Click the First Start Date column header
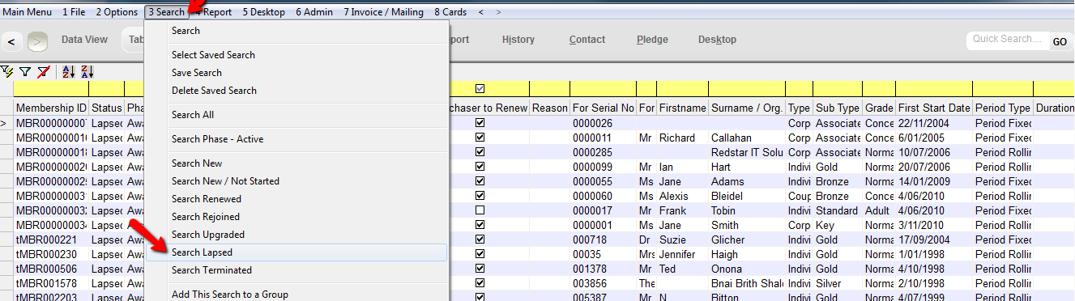 tap(934, 108)
